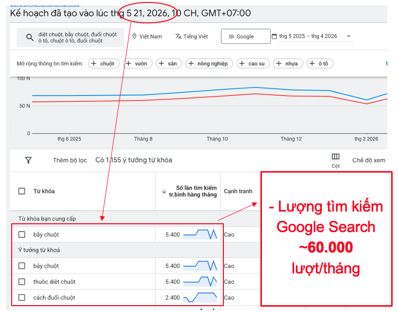Click the language translate icon
The image size is (398, 312).
tap(179, 36)
